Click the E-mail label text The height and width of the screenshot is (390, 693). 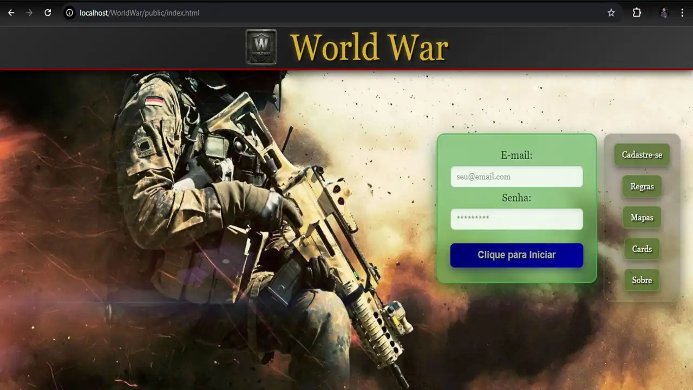point(517,155)
